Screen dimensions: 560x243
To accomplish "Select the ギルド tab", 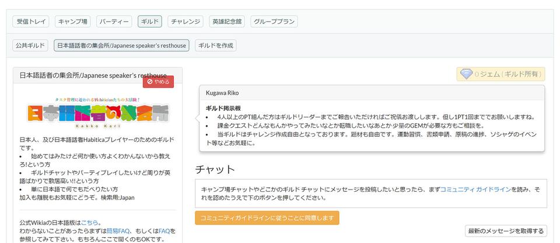I will coord(150,22).
